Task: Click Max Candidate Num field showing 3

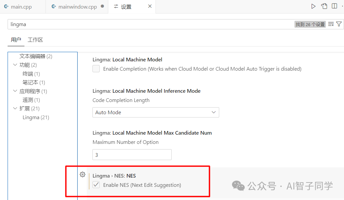Action: (132, 155)
